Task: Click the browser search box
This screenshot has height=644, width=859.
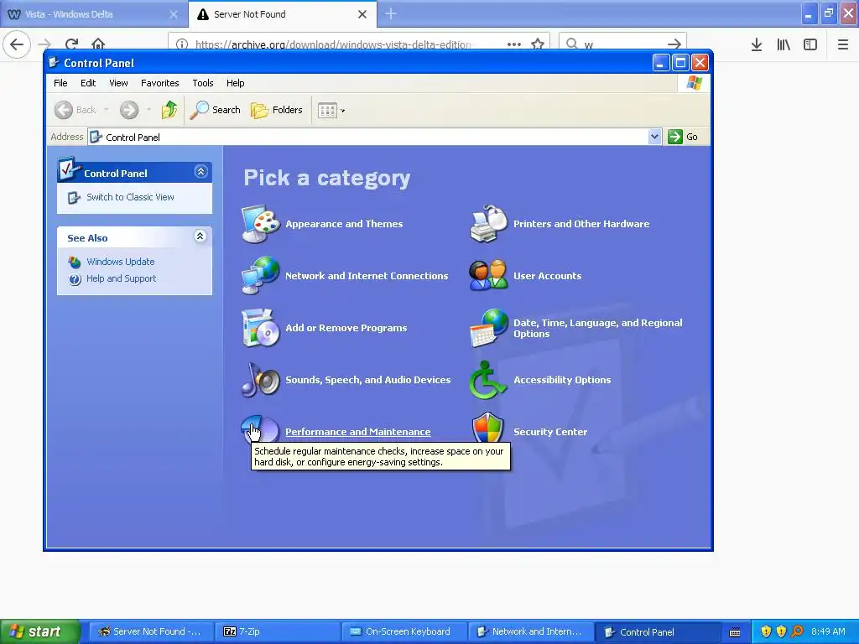Action: [623, 44]
